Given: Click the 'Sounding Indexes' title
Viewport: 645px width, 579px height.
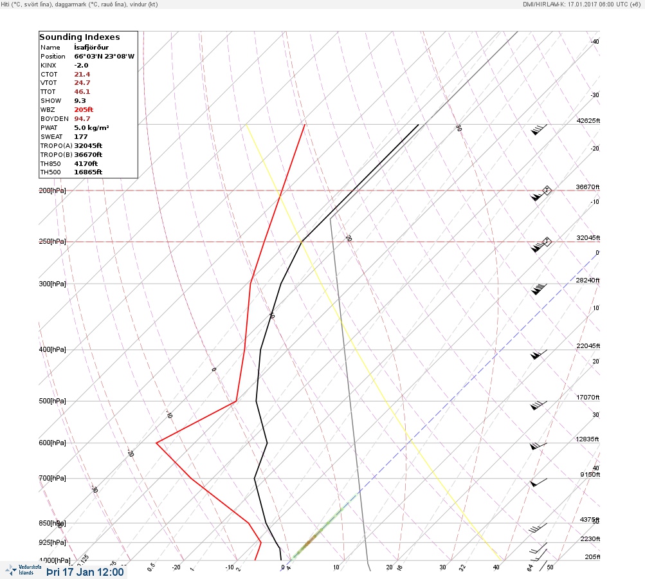Looking at the screenshot, I should tap(80, 37).
